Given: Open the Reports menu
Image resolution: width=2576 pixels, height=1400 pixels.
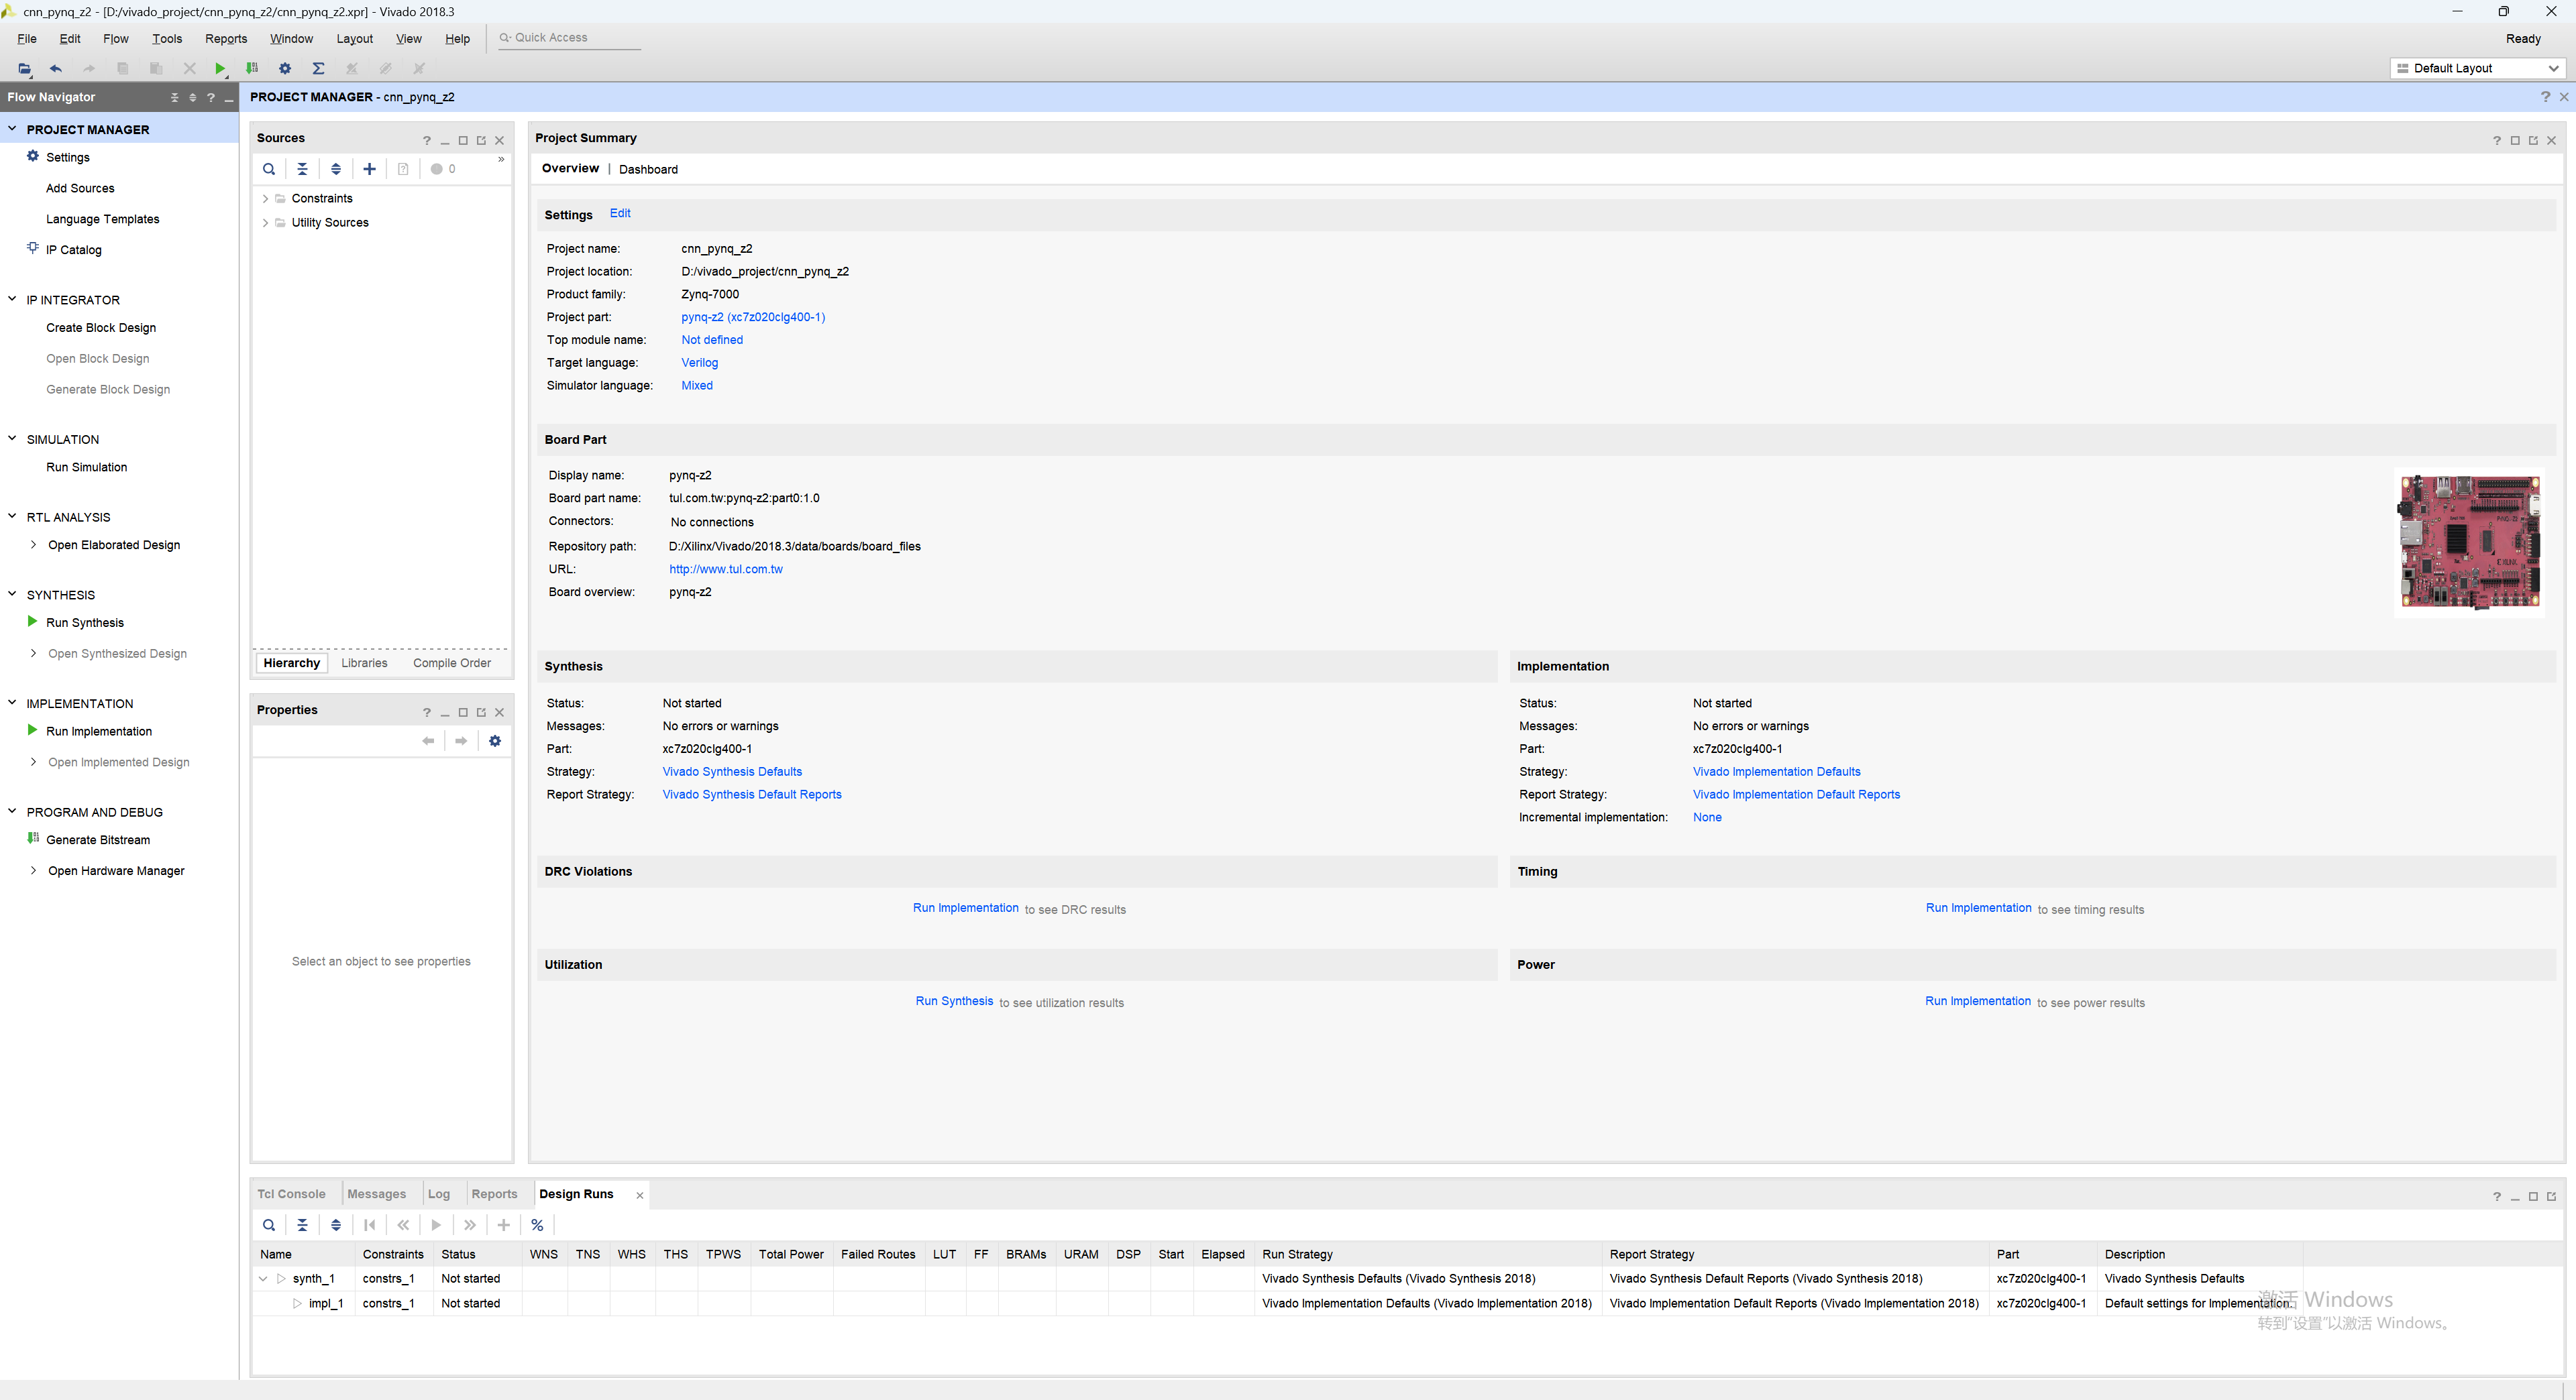Looking at the screenshot, I should (225, 38).
